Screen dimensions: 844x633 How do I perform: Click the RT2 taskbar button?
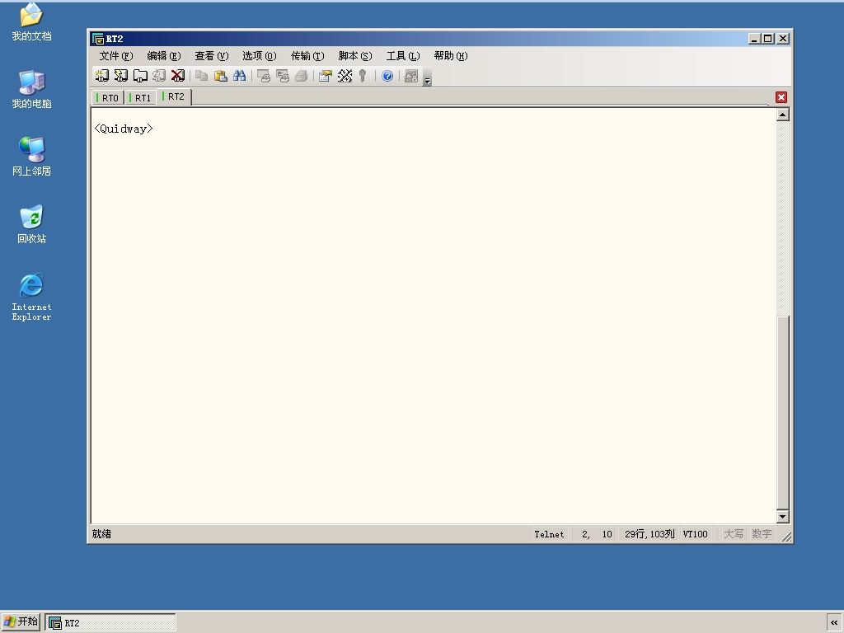(x=110, y=623)
